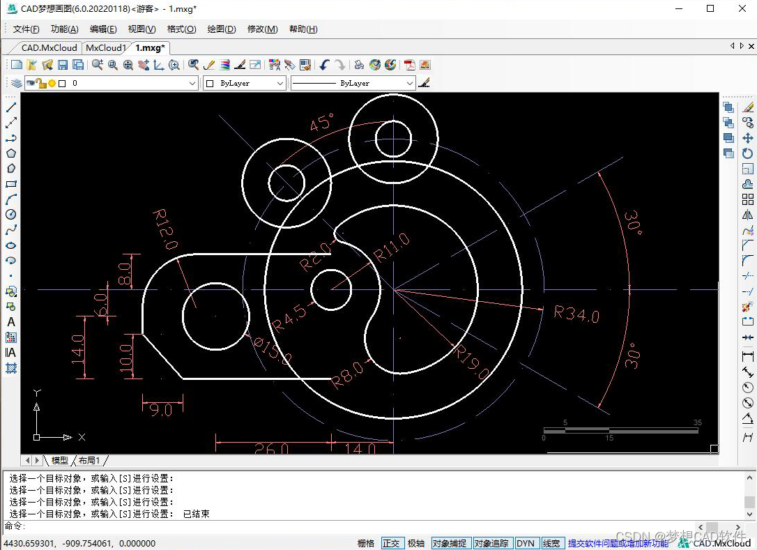This screenshot has width=757, height=550.
Task: Click command history scroll up arrow
Action: click(749, 478)
